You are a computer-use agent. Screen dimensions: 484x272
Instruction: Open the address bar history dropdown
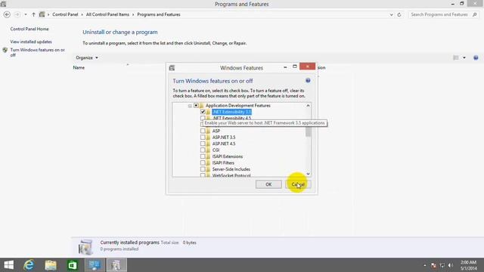392,14
